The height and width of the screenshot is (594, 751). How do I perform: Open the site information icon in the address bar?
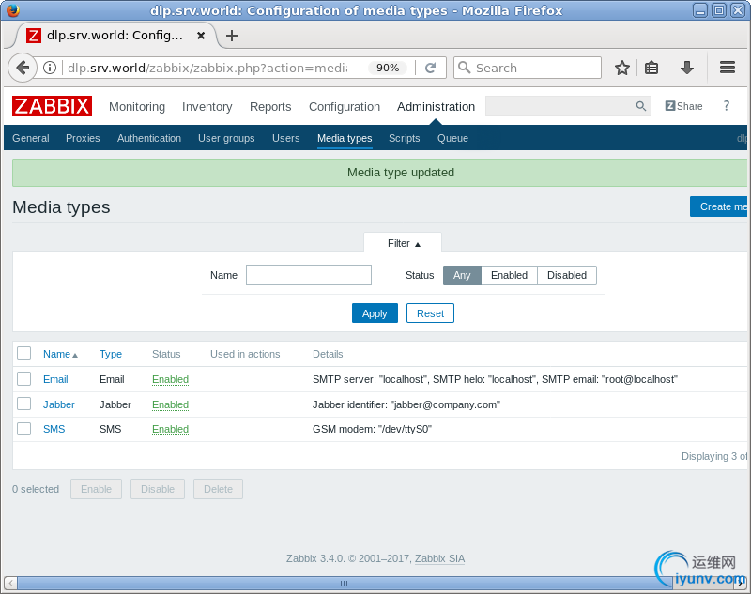click(50, 68)
